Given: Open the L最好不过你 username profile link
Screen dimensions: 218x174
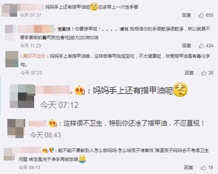Looking at the screenshot, I should point(33,56).
